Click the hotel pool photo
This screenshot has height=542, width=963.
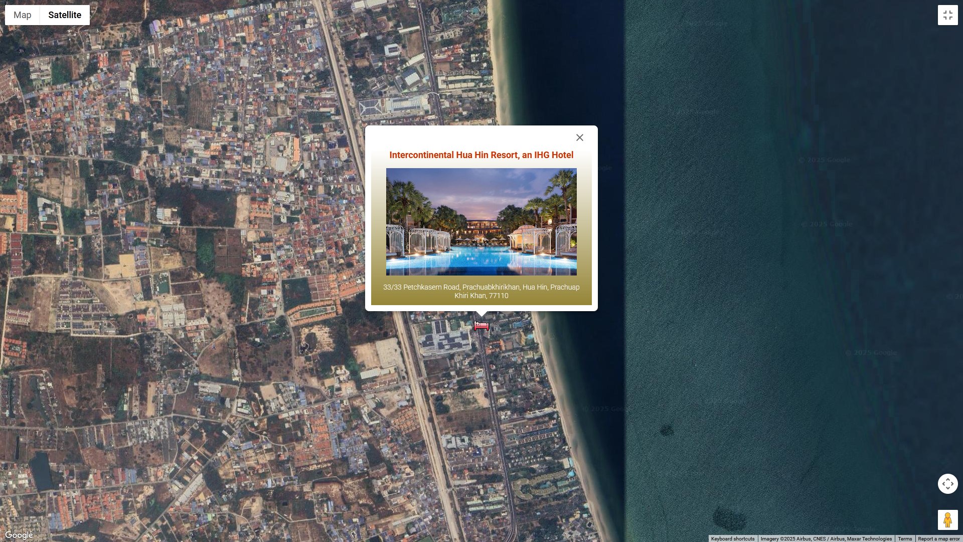click(x=481, y=221)
